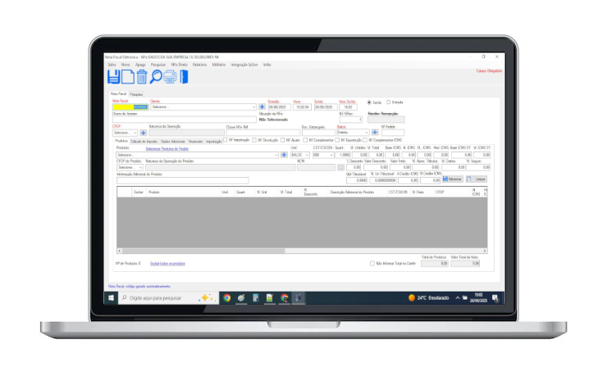Click the plus icon beside Cliente field
This screenshot has width=607, height=371.
(x=262, y=107)
